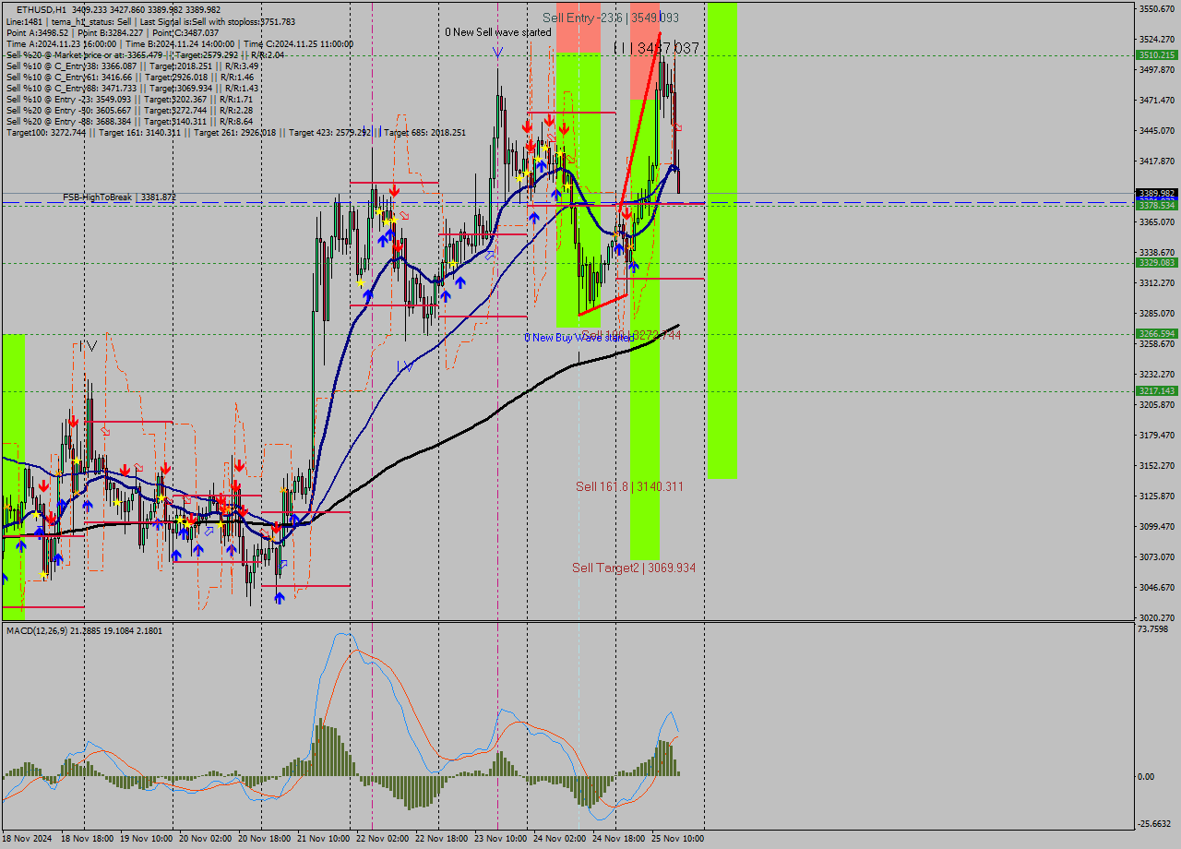
Task: Click the '21 Nov 10:00' time axis label
Action: pyautogui.click(x=323, y=839)
